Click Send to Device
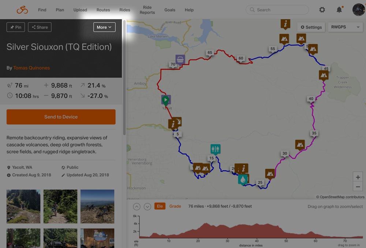Viewport: 366px width, 248px height. [61, 117]
